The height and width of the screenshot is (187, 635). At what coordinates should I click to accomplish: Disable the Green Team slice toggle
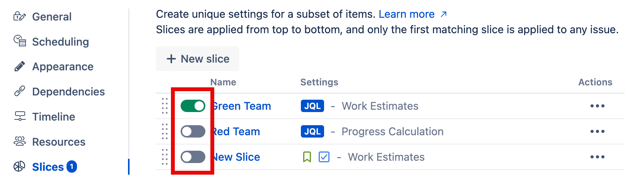click(193, 106)
